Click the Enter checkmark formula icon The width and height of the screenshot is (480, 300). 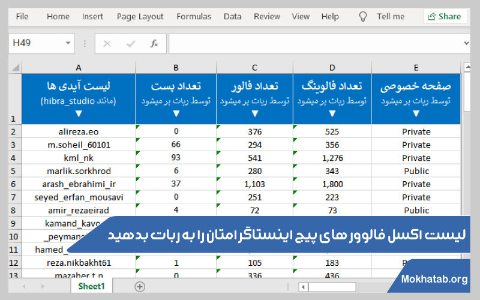[131, 43]
